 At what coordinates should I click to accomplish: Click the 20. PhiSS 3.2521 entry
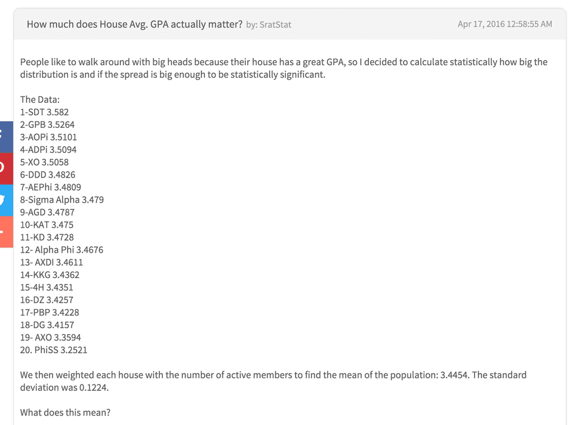coord(54,350)
